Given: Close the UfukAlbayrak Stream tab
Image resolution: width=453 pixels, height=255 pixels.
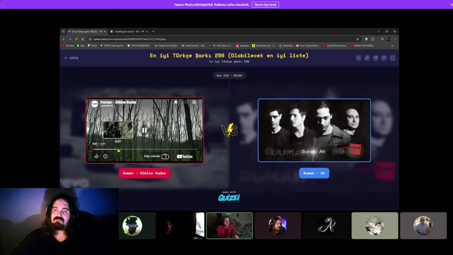Looking at the screenshot, I should click(x=147, y=32).
